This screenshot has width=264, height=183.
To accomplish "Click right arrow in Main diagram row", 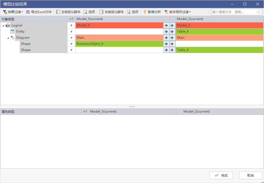I will pos(173,38).
